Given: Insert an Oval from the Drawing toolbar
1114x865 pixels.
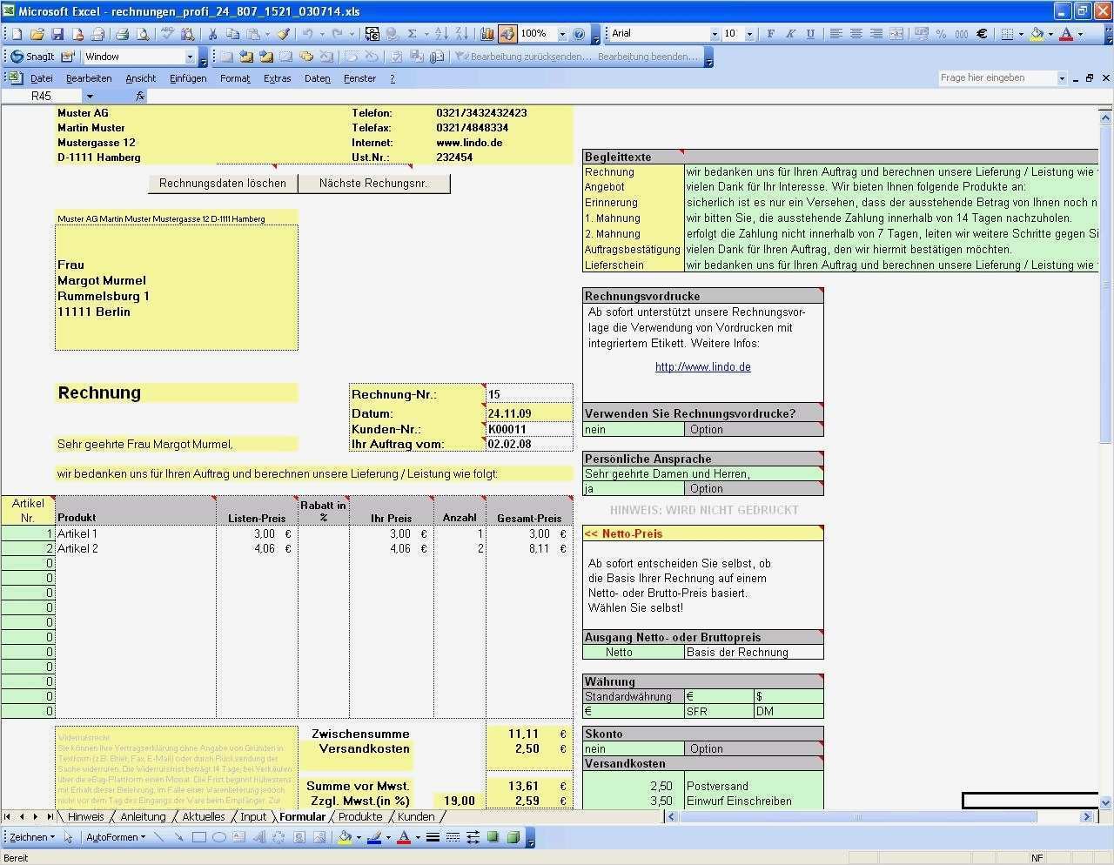Looking at the screenshot, I should pos(217,837).
